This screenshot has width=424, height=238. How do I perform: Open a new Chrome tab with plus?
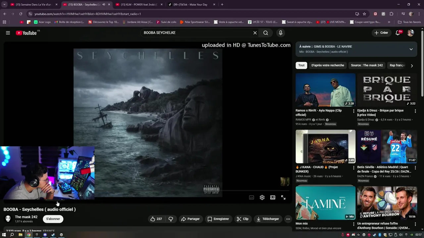(222, 5)
